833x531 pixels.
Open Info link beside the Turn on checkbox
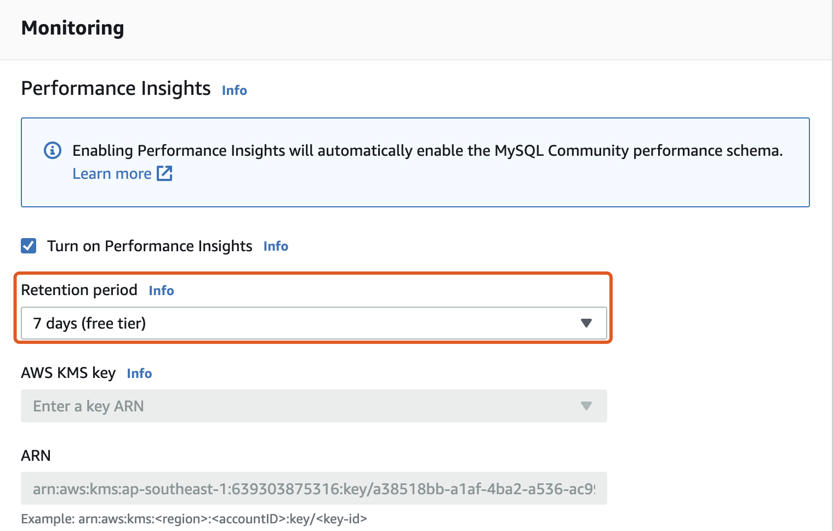(x=276, y=246)
